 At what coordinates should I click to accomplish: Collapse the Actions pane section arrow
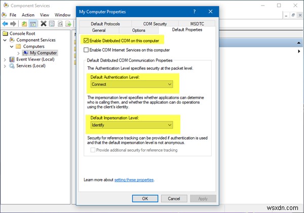click(x=298, y=43)
